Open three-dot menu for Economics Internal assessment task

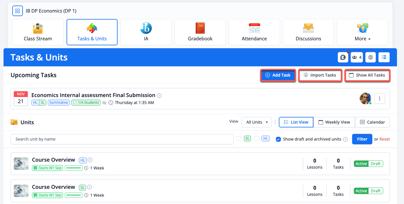coord(380,99)
